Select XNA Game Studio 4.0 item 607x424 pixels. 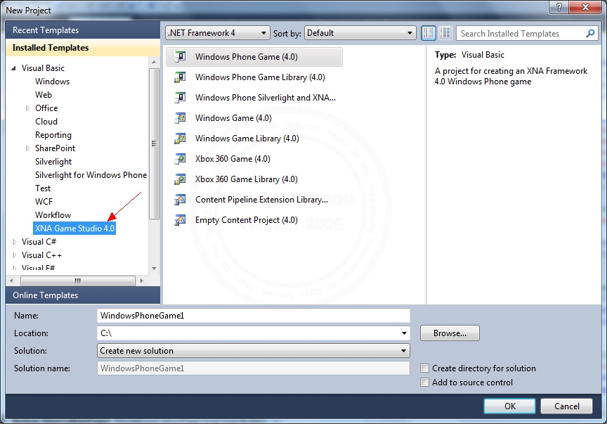coord(74,229)
